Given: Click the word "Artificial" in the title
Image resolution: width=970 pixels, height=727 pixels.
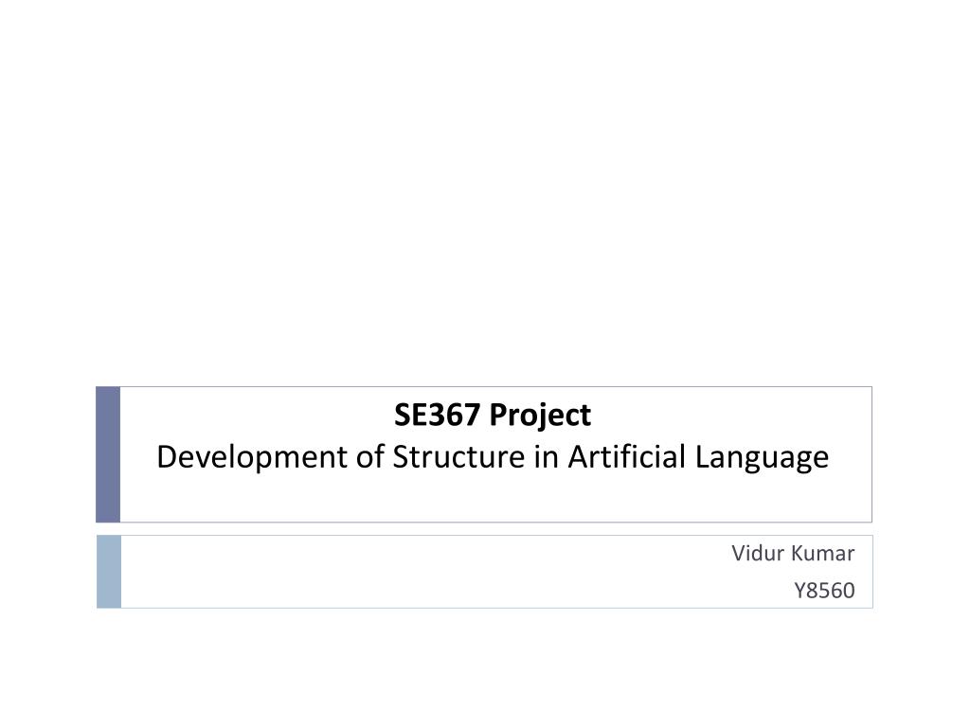Looking at the screenshot, I should [x=627, y=457].
